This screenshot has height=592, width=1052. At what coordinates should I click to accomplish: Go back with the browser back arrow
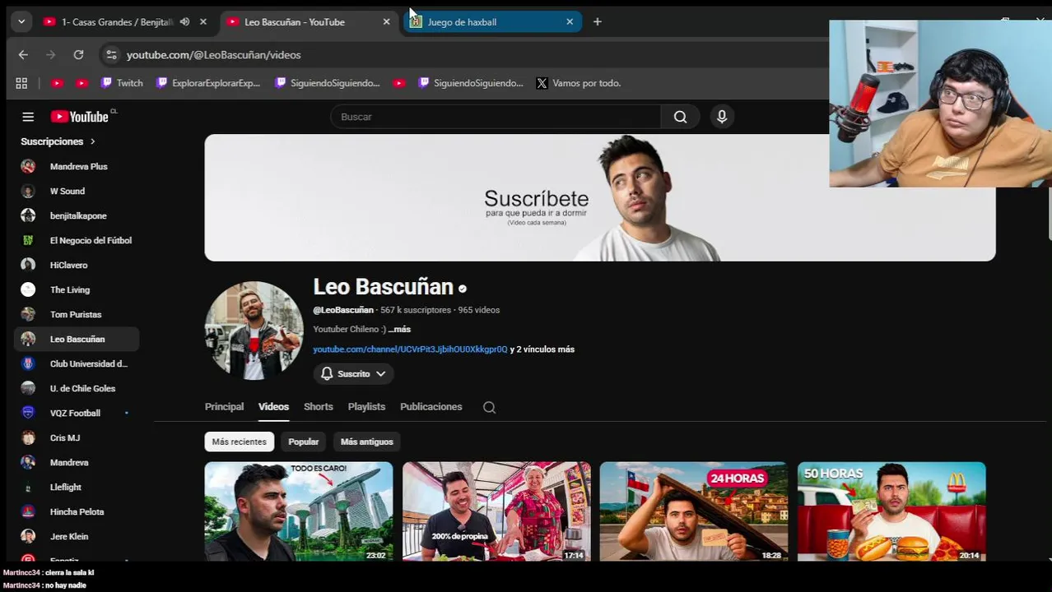pyautogui.click(x=23, y=55)
